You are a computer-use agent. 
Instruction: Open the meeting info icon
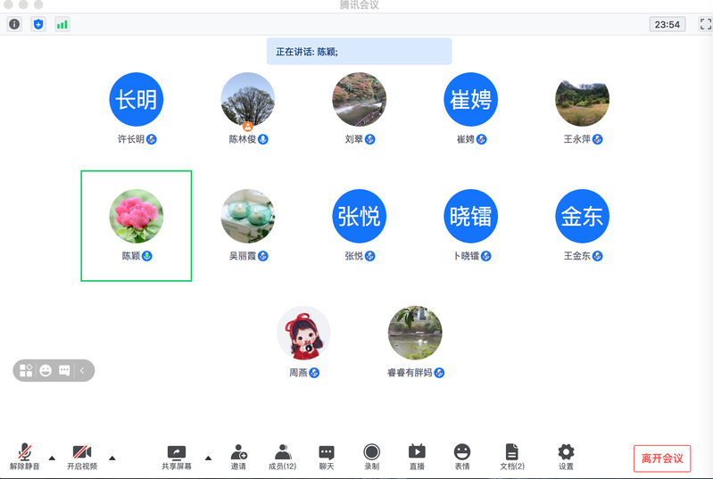(14, 24)
